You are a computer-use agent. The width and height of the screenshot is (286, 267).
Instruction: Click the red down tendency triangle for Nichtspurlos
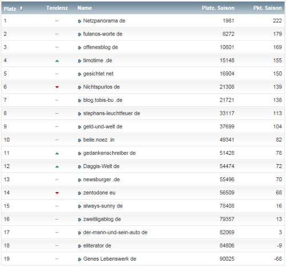point(57,87)
